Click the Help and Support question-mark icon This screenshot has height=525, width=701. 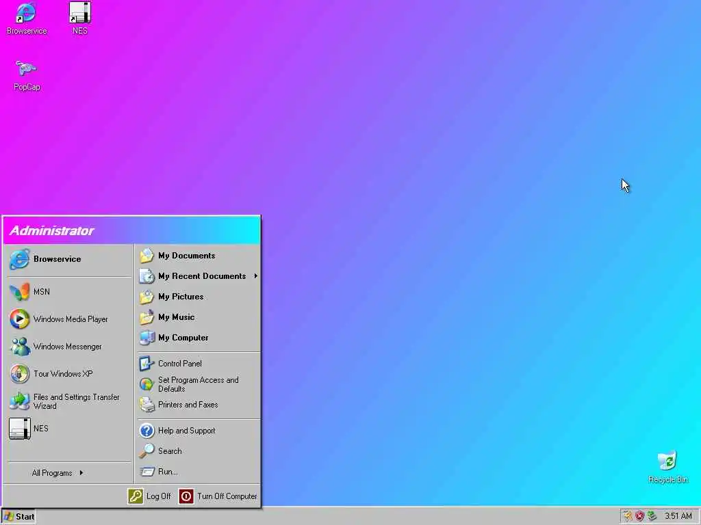[x=146, y=431]
